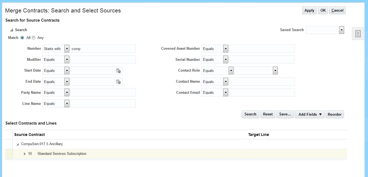The image size is (368, 177).
Task: Open the Saved Search dropdown
Action: point(342,30)
